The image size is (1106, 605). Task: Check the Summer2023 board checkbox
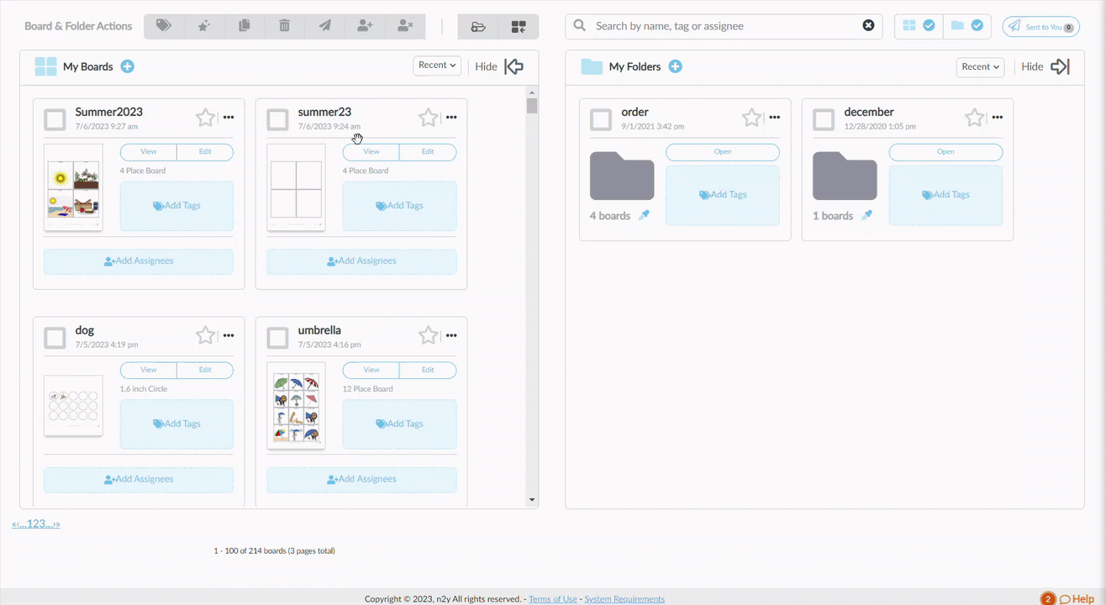(55, 119)
